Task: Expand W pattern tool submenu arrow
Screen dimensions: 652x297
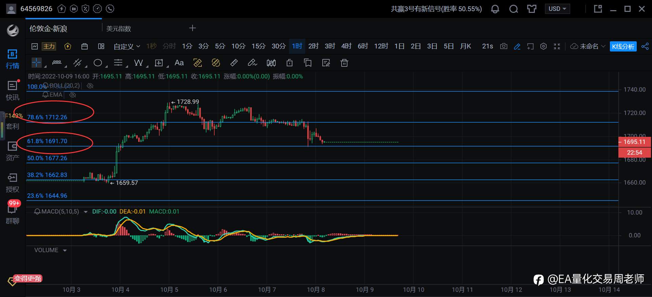Action: 147,66
